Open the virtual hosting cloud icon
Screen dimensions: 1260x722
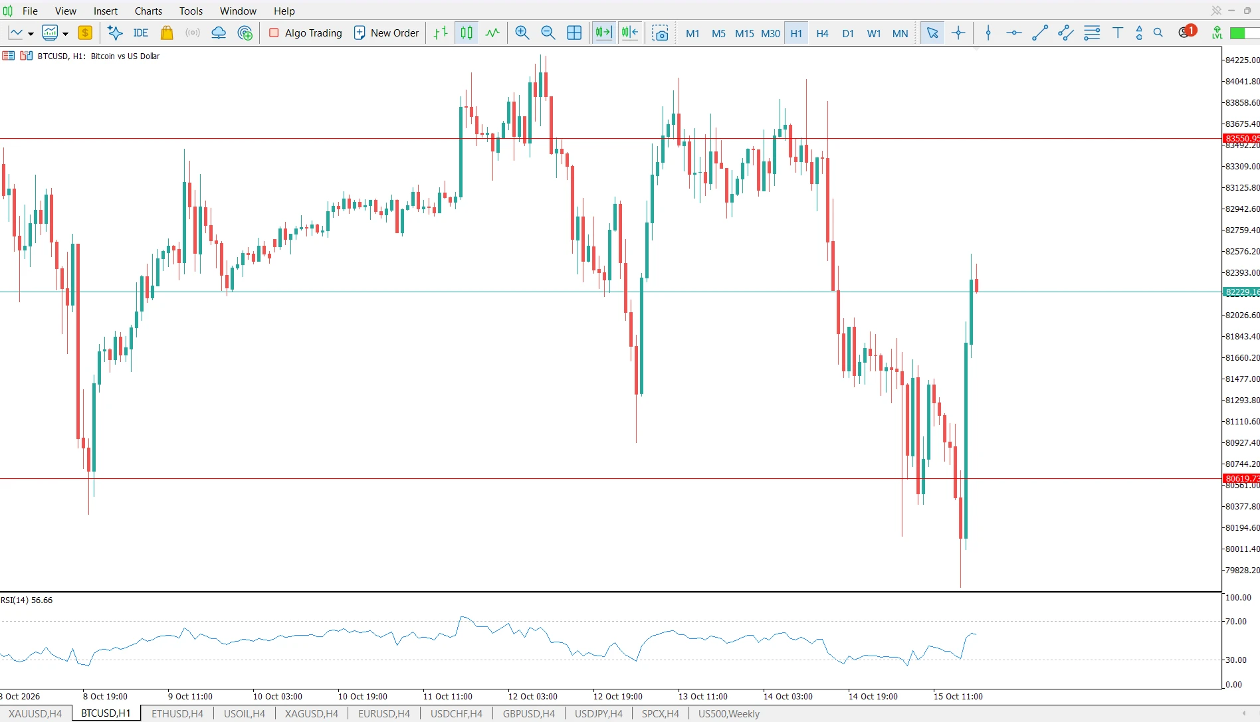click(219, 33)
